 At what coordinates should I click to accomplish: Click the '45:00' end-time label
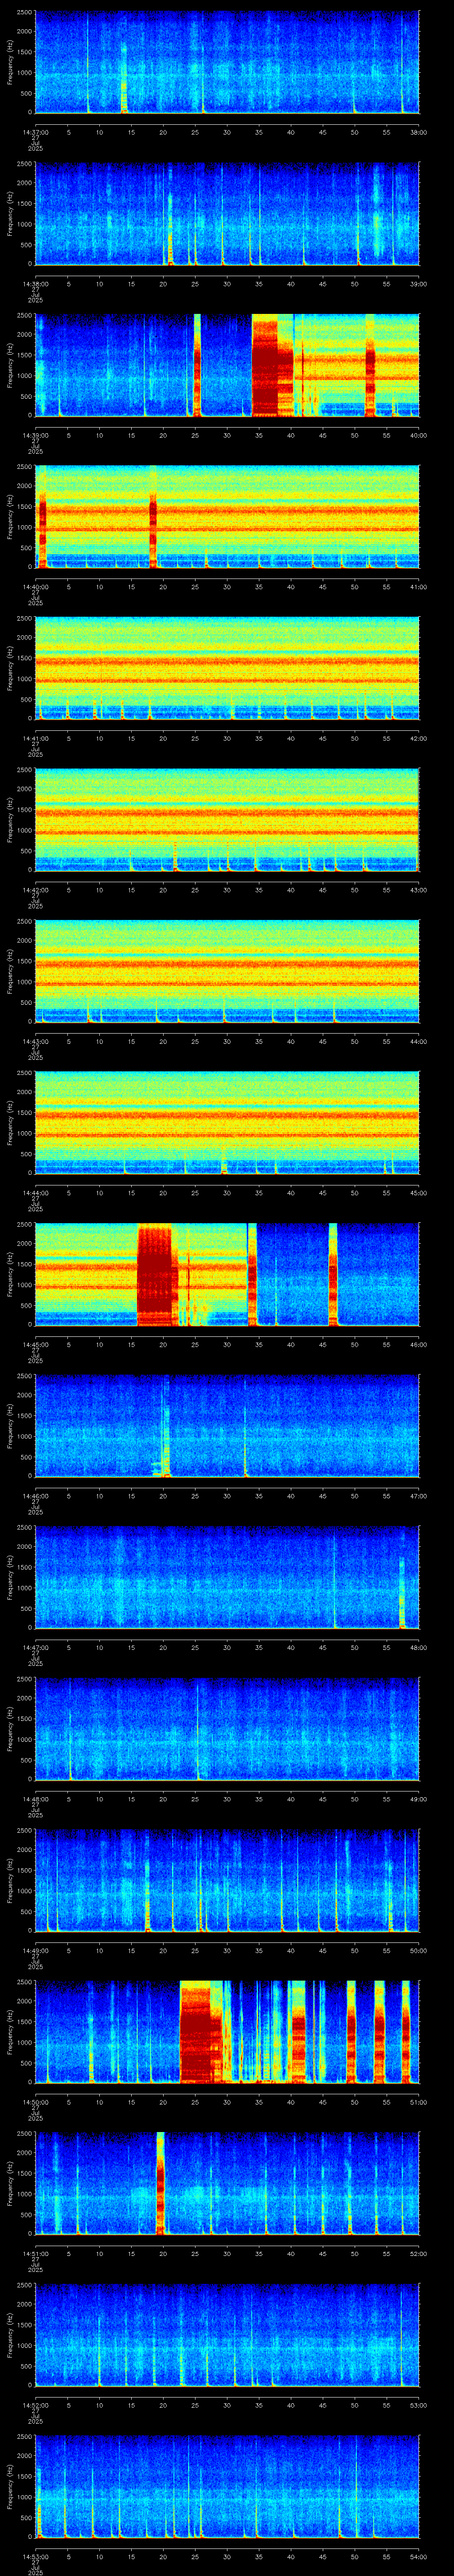click(x=418, y=1193)
